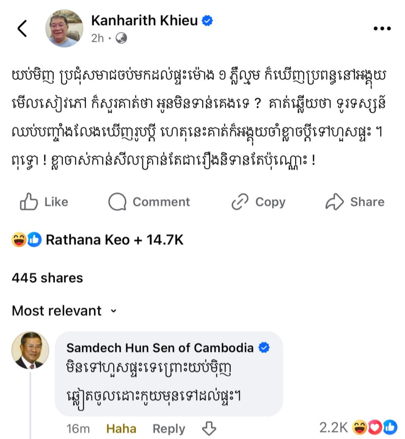This screenshot has width=405, height=439.
Task: Tap the downvote arrow under the comment
Action: [x=209, y=428]
